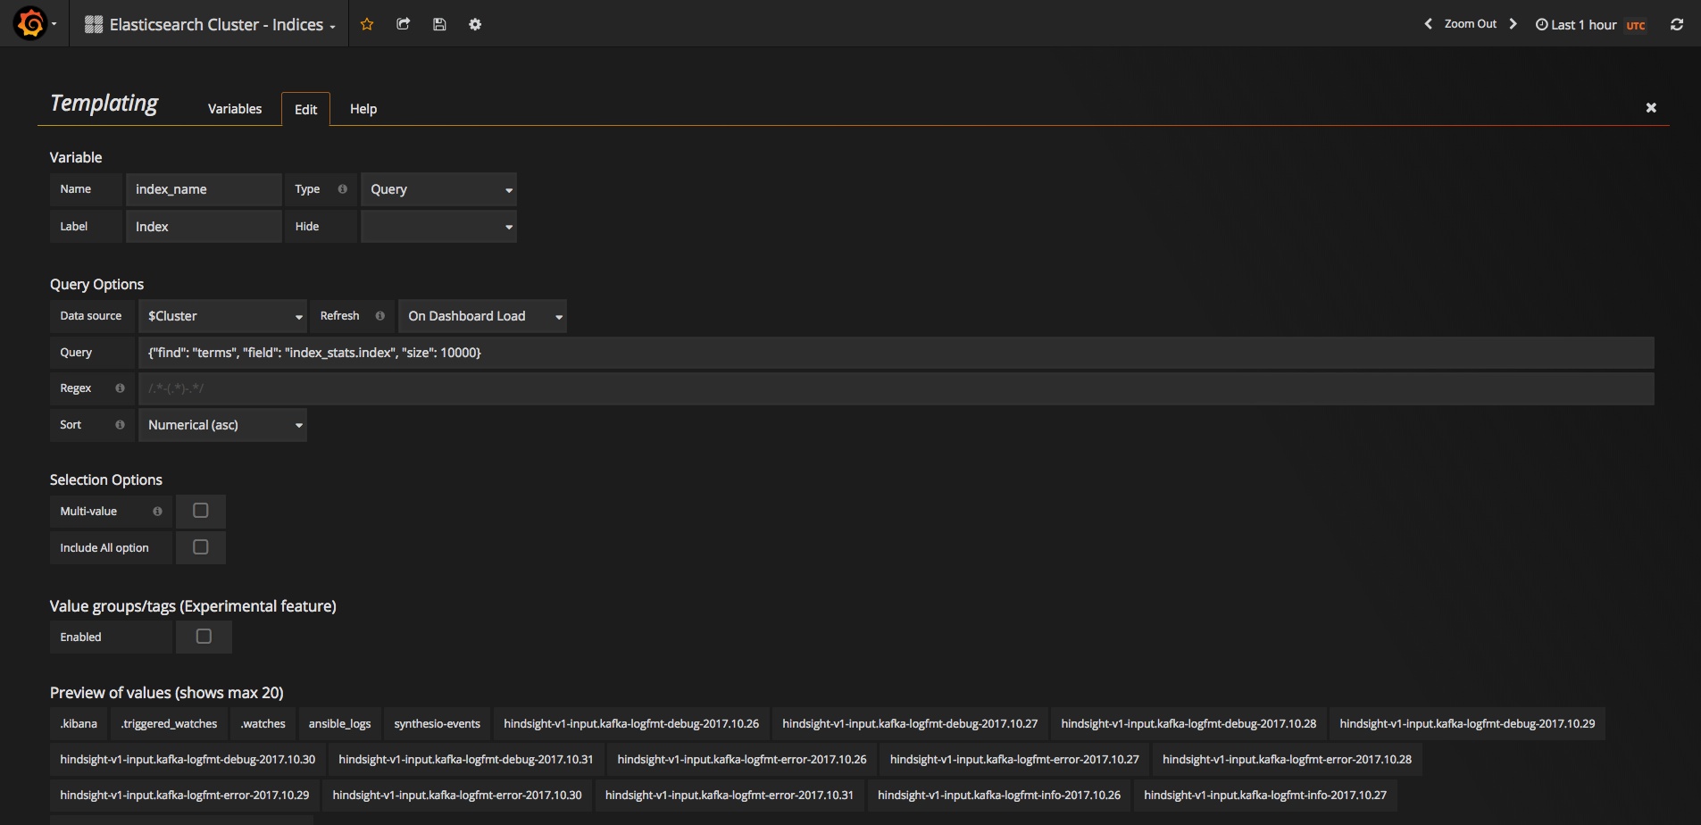
Task: Click the share dashboard icon
Action: tap(403, 24)
